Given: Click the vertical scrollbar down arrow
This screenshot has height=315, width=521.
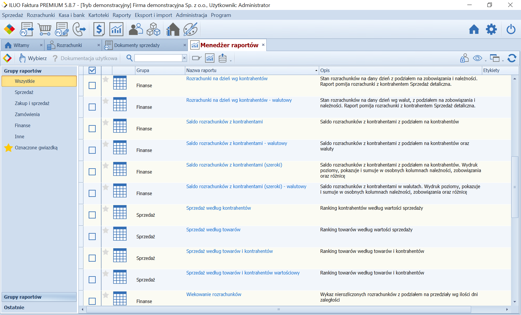Looking at the screenshot, I should coord(515,302).
